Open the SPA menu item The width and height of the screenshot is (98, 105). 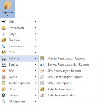[x=19, y=71]
